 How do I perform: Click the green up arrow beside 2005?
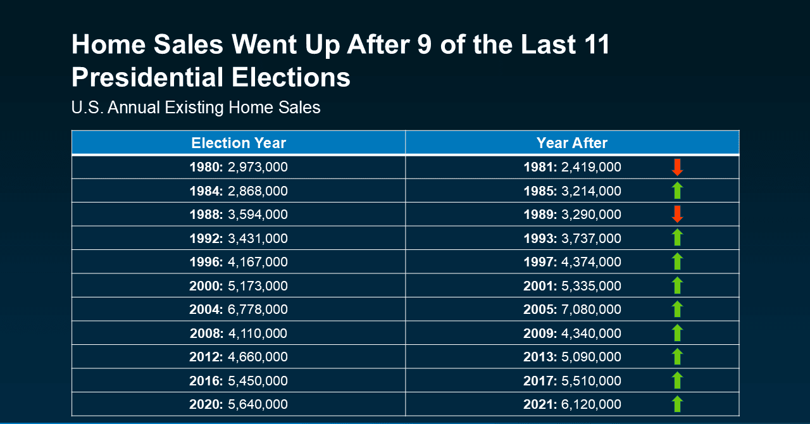pos(677,309)
